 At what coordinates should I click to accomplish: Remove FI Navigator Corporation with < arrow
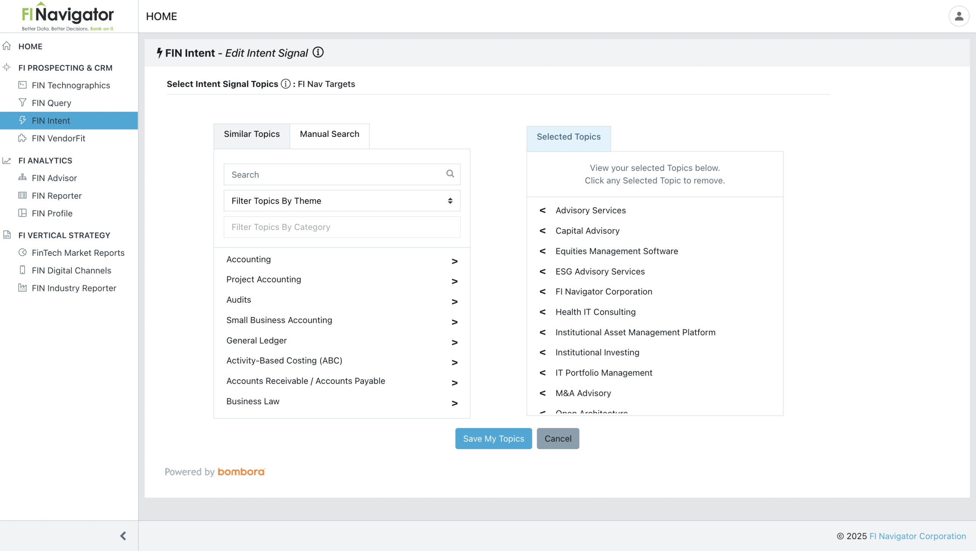543,292
